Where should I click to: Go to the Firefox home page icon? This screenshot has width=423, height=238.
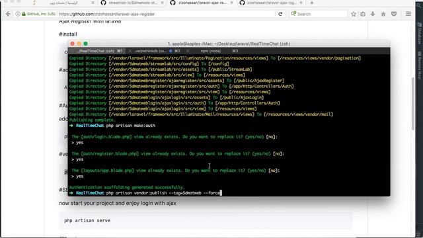coord(383,14)
